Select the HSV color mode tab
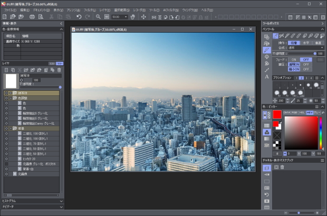Viewport: 327px width, 216px height. 310,112
